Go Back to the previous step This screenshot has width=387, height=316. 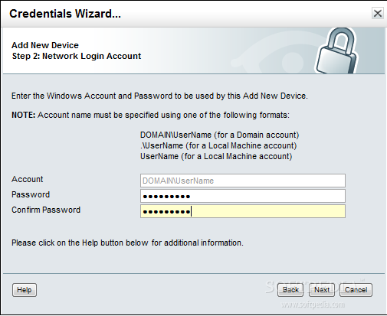[x=290, y=290]
